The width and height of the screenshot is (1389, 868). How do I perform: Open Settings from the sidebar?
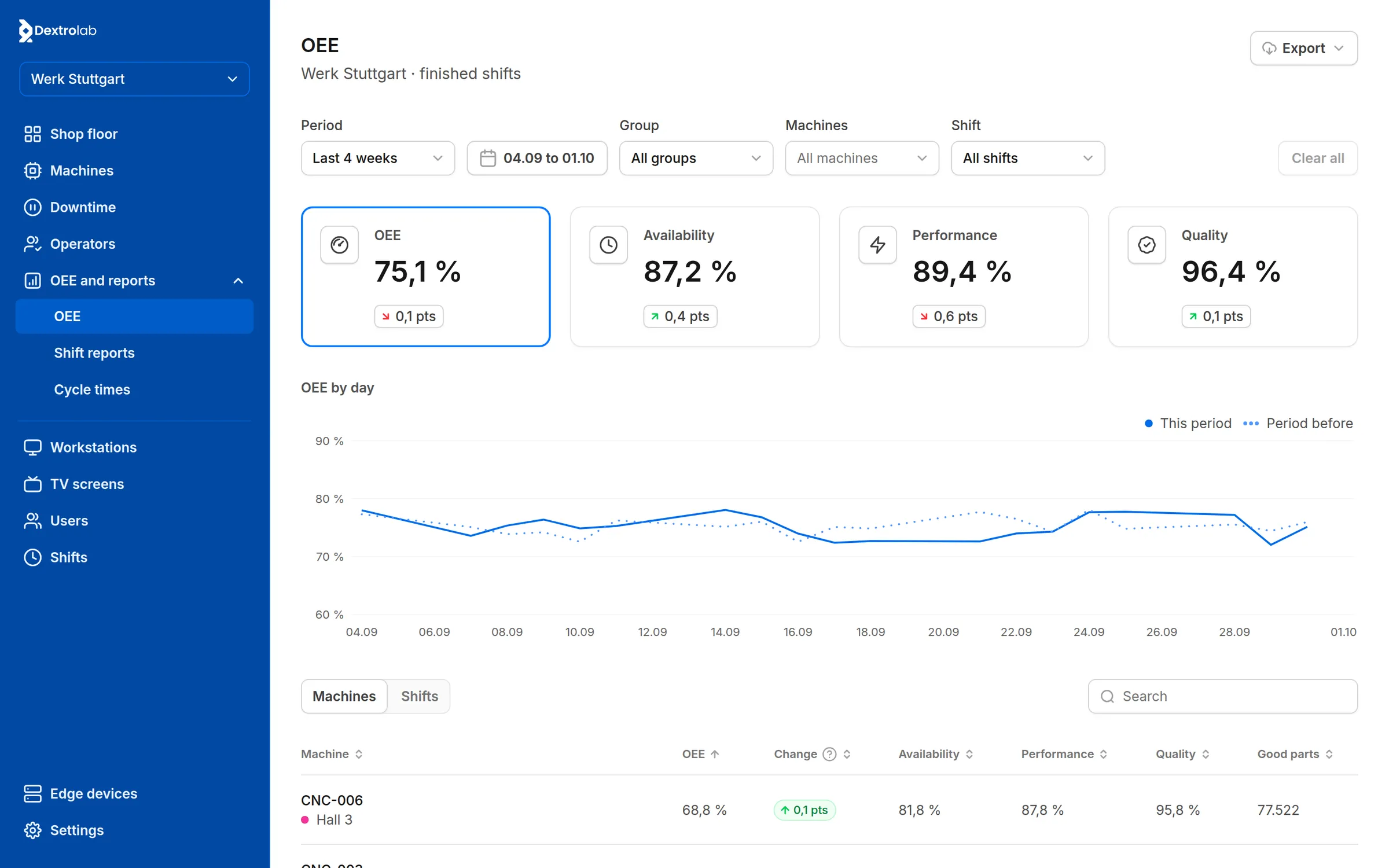[134, 830]
